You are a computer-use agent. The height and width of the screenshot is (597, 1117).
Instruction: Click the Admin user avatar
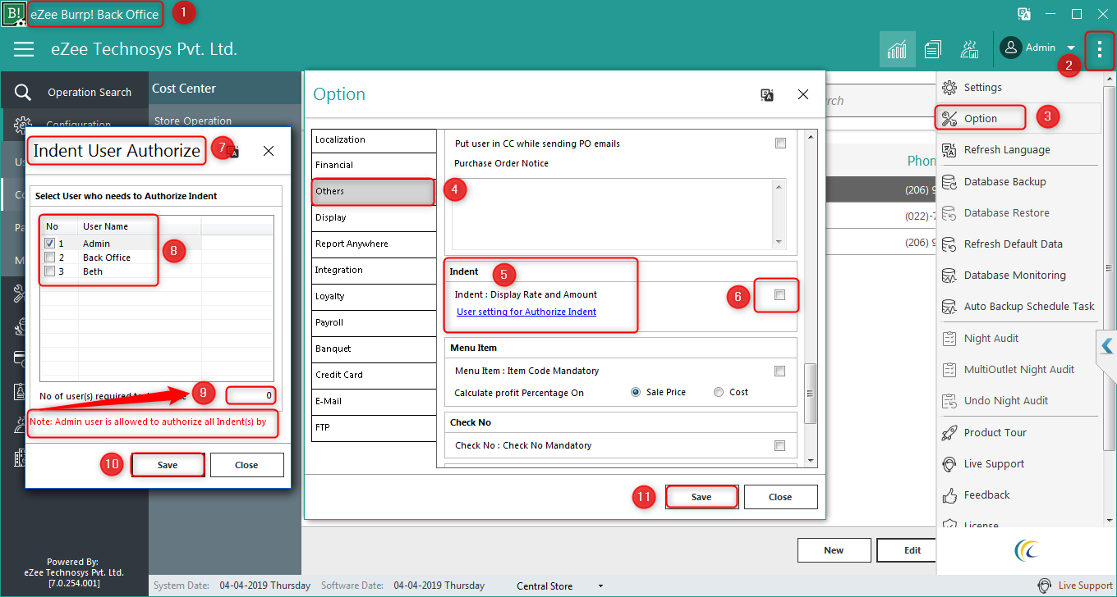point(1011,48)
